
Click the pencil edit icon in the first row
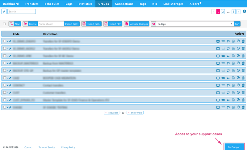click(x=10, y=41)
